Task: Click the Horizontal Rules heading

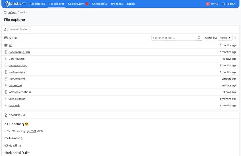Action: click(x=17, y=153)
